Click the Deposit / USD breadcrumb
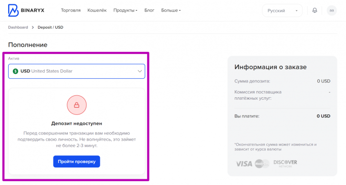 click(x=50, y=27)
